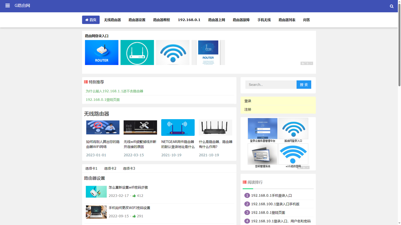The width and height of the screenshot is (401, 225).
Task: Click the G路由网 site title
Action: tap(22, 6)
